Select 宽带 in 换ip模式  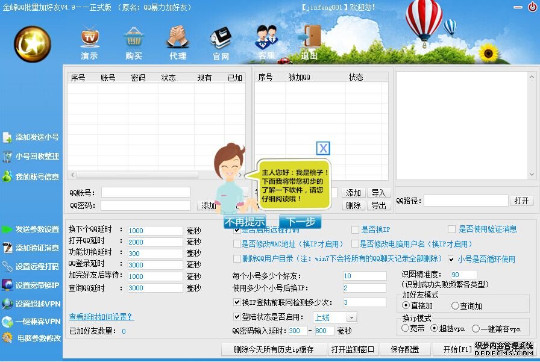[406, 328]
